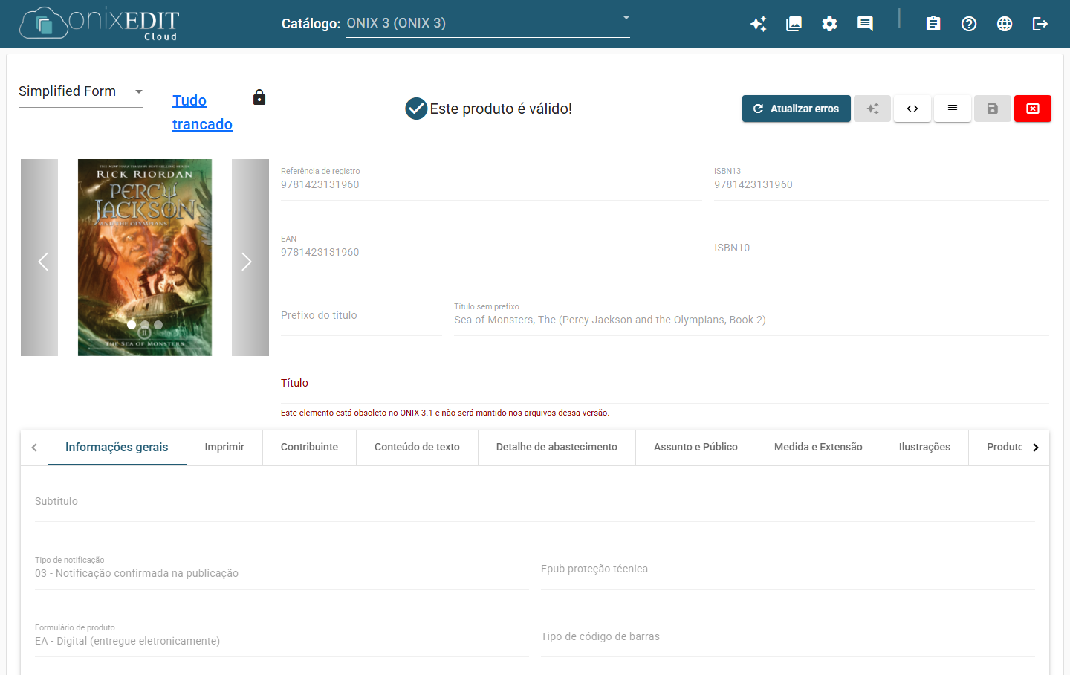The image size is (1070, 675).
Task: Select the third carousel indicator dot
Action: pyautogui.click(x=158, y=325)
